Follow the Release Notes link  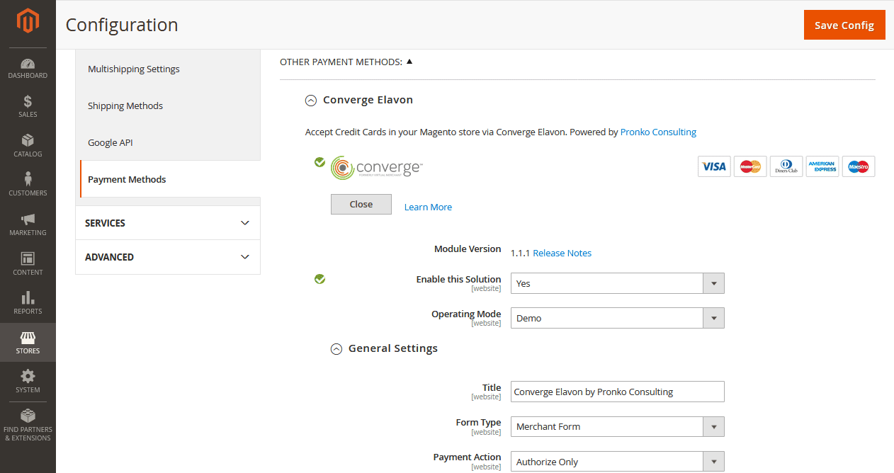(562, 253)
